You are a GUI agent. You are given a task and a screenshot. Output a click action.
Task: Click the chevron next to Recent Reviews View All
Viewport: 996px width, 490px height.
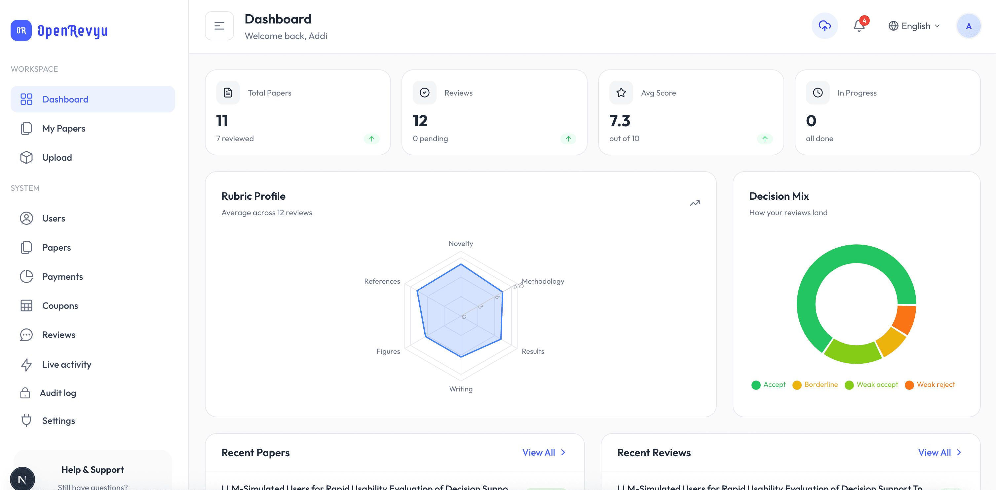click(x=959, y=453)
